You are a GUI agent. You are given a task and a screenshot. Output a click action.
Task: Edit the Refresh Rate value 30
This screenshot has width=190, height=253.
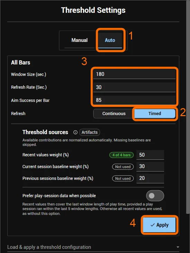pyautogui.click(x=134, y=87)
